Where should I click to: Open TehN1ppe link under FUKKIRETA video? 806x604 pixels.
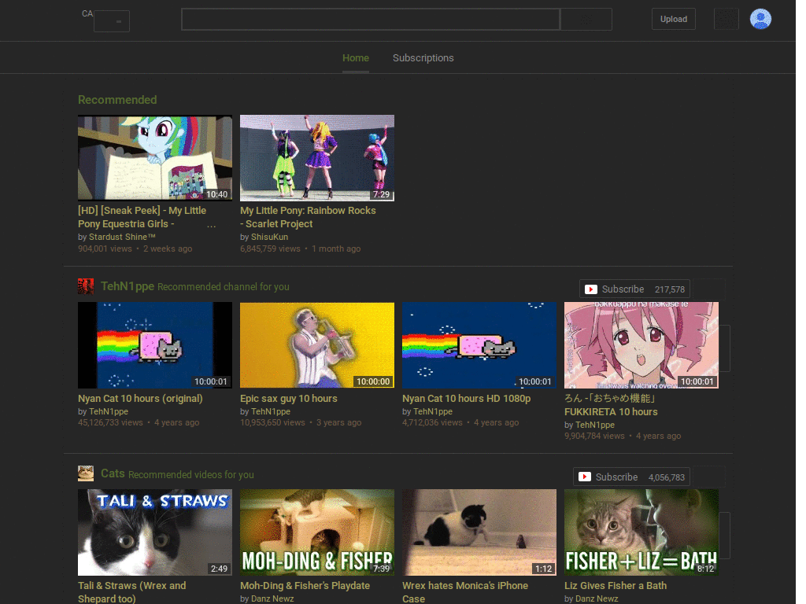595,425
